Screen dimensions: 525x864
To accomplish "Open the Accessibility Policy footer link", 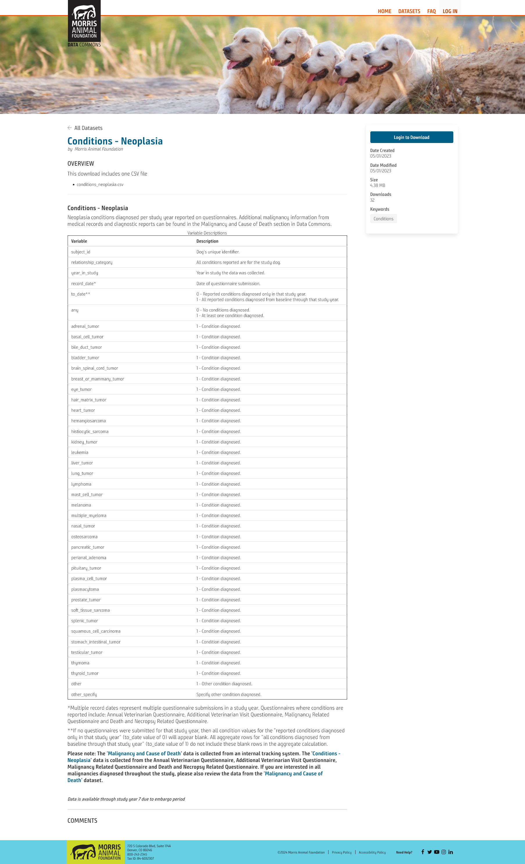I will (x=372, y=852).
